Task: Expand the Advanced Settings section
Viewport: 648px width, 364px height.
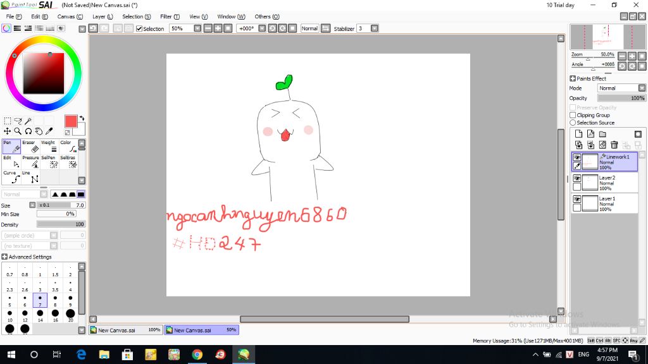Action: coord(4,257)
